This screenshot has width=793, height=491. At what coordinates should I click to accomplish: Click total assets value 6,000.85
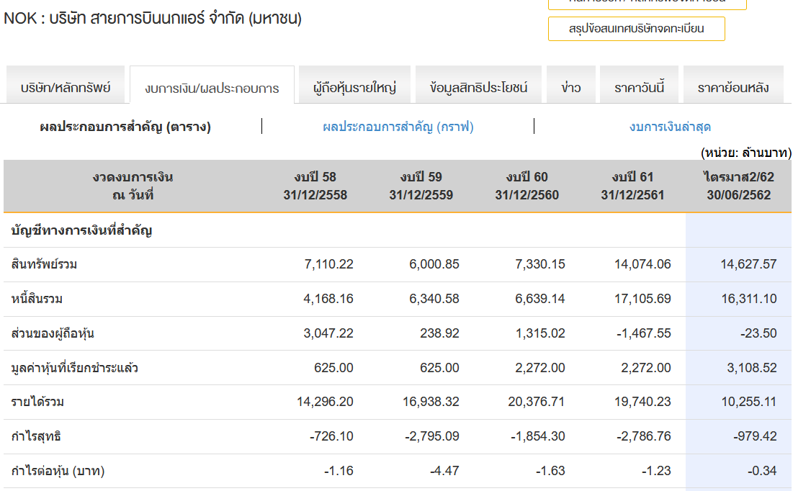tap(434, 264)
